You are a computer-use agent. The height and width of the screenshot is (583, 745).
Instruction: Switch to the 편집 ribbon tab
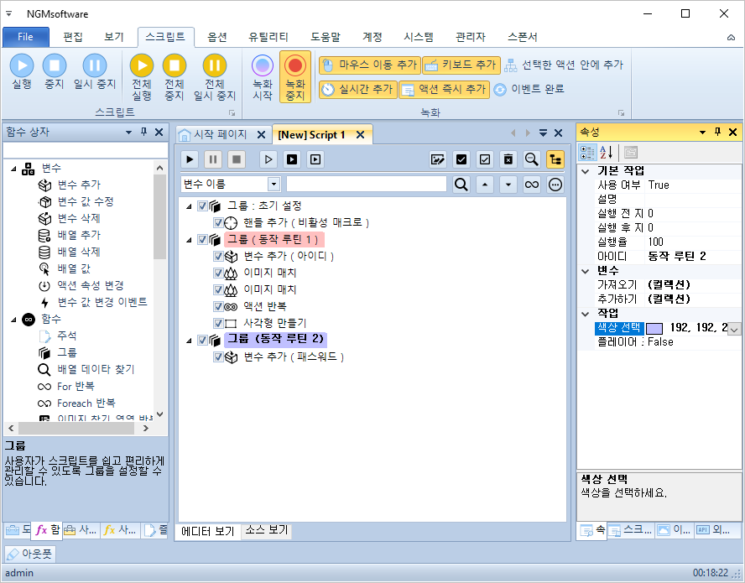point(73,37)
